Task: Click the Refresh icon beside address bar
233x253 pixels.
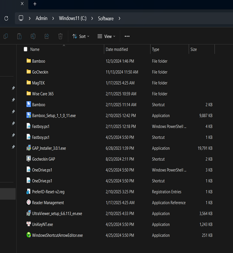Action: pos(6,19)
